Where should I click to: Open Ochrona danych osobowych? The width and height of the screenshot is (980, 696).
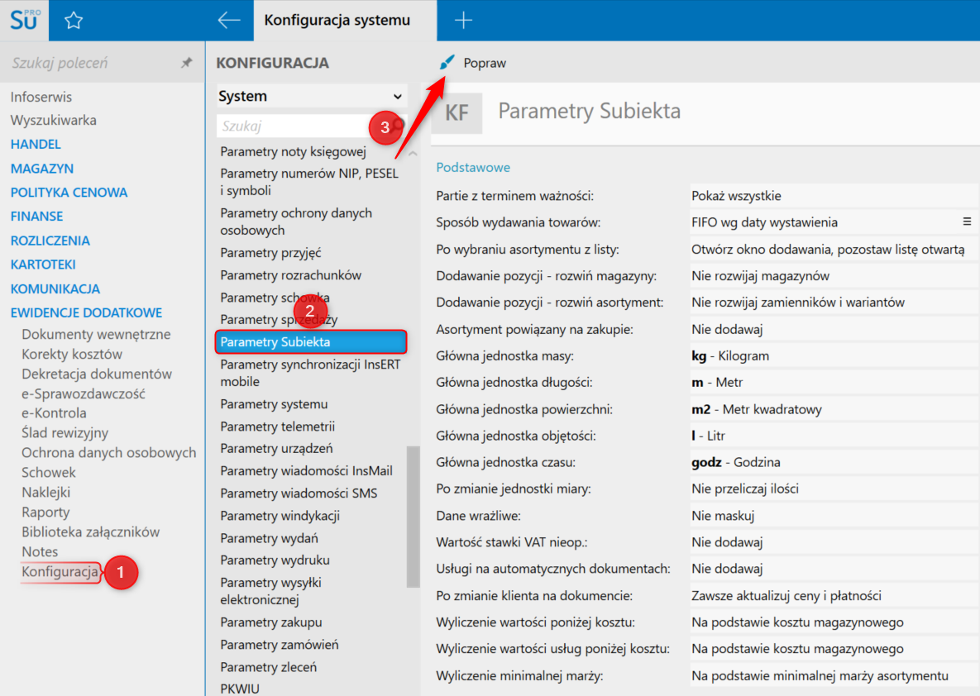(108, 453)
